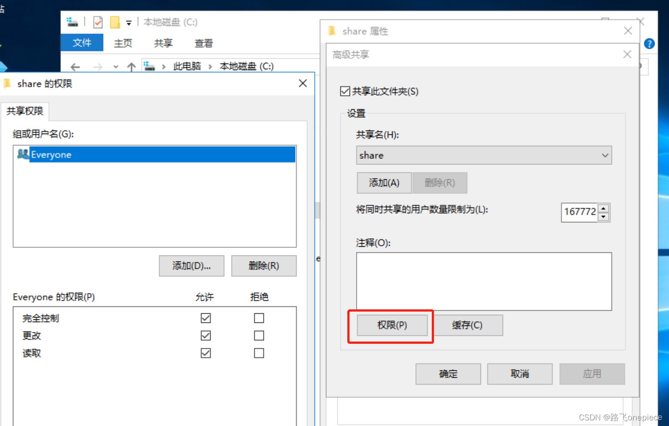Open Explorer help question-mark icon
669x426 pixels.
pyautogui.click(x=649, y=44)
